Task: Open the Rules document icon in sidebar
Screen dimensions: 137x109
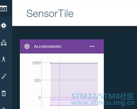Action: coord(4,93)
